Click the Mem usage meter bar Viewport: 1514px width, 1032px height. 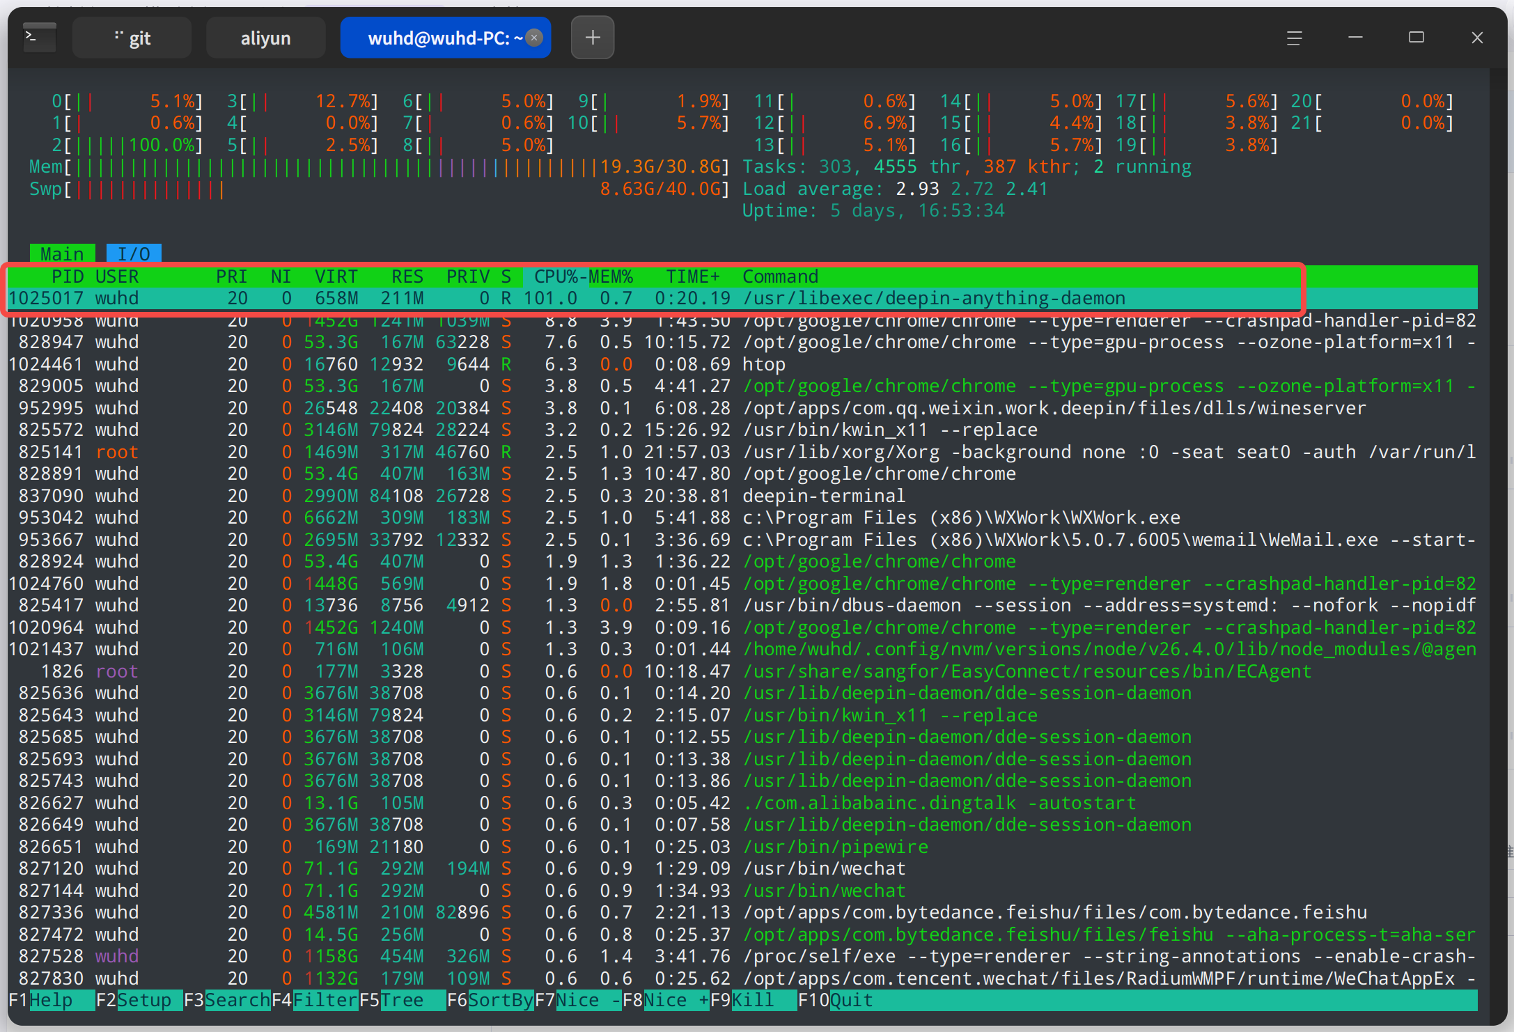click(x=379, y=167)
